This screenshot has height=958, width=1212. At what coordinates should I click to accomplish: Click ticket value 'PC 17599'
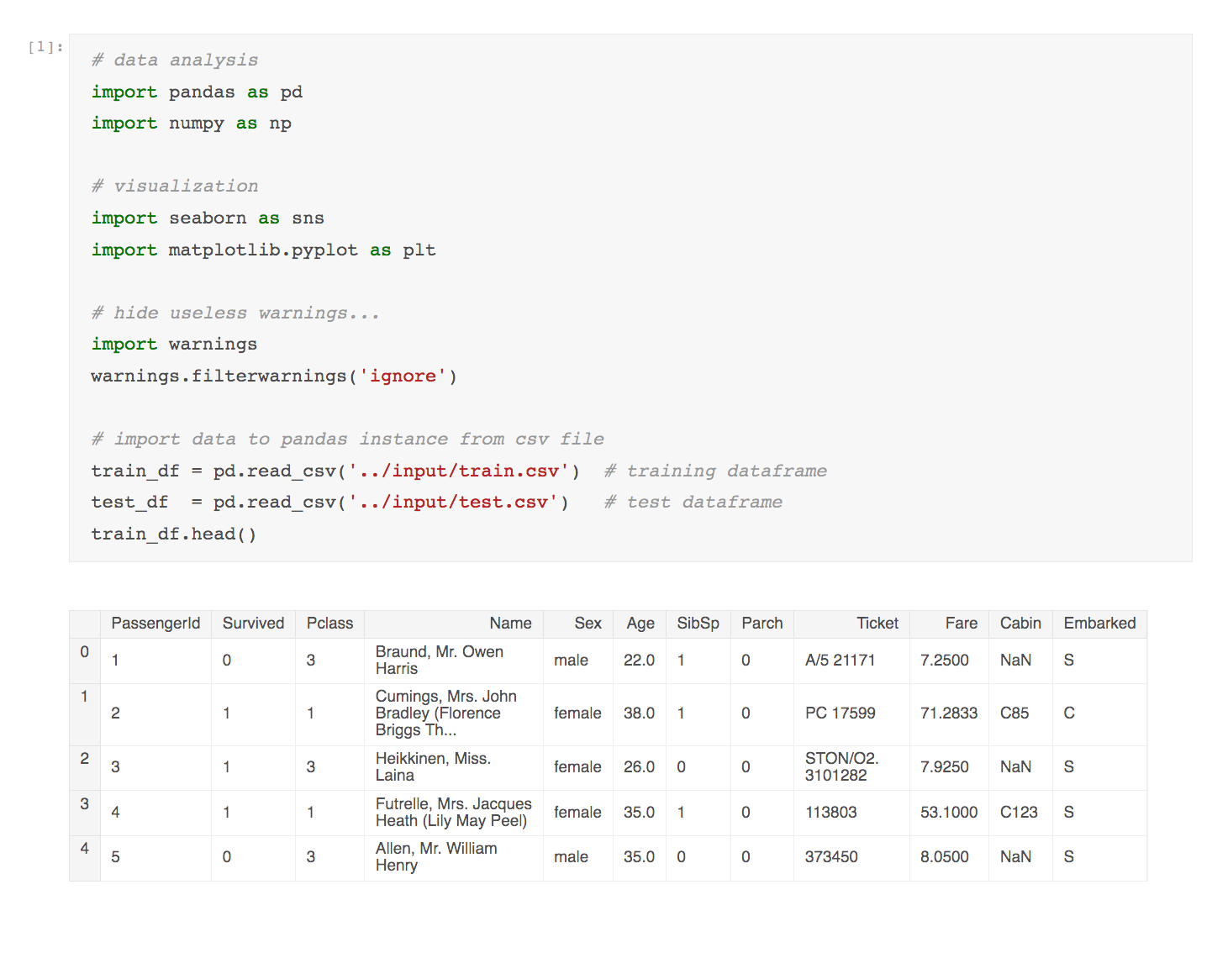click(840, 713)
